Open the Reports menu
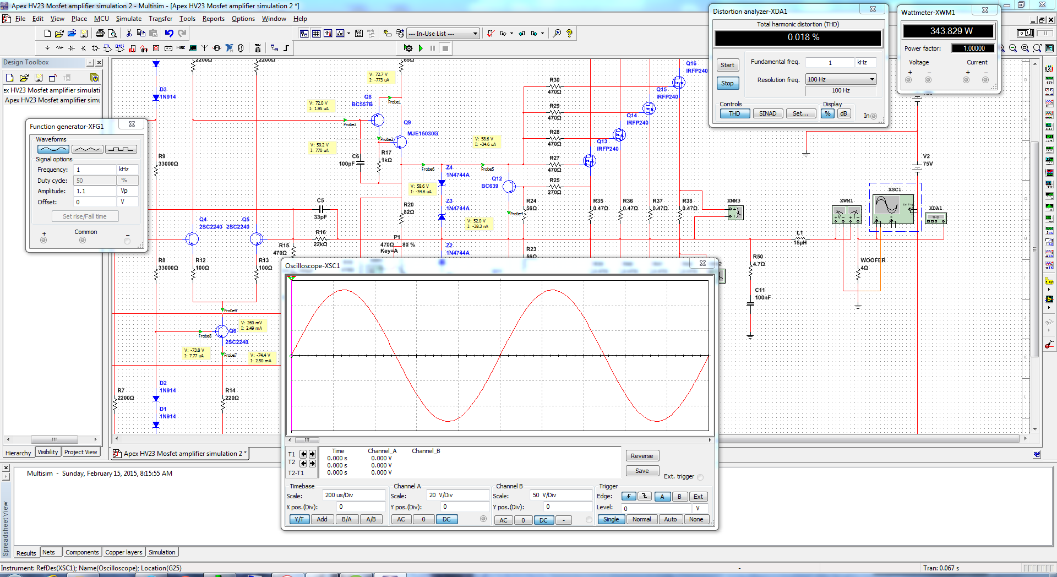This screenshot has height=577, width=1057. click(x=213, y=19)
